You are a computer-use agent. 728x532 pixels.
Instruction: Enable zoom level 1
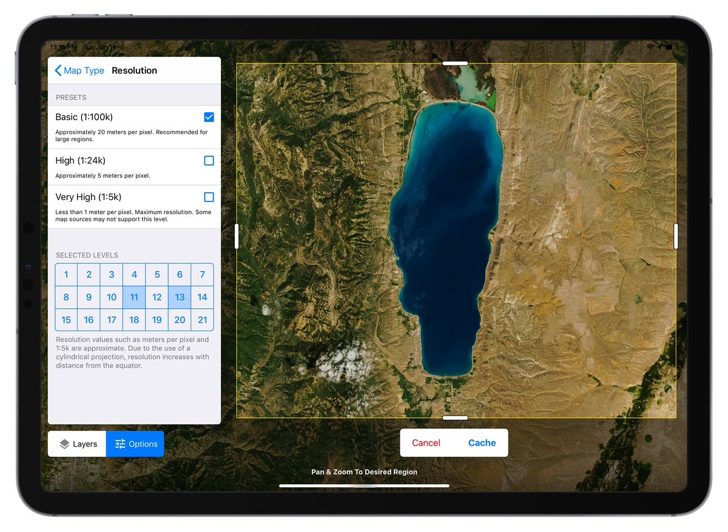coord(66,274)
